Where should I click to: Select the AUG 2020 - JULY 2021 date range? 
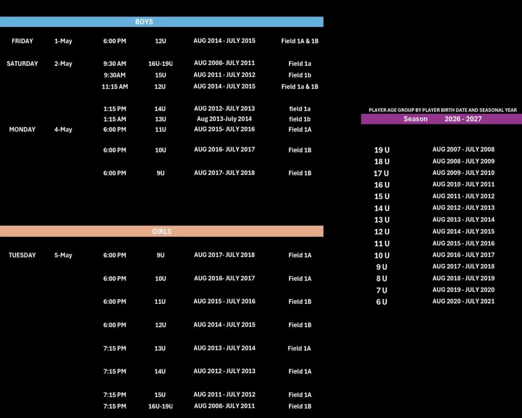tap(463, 301)
